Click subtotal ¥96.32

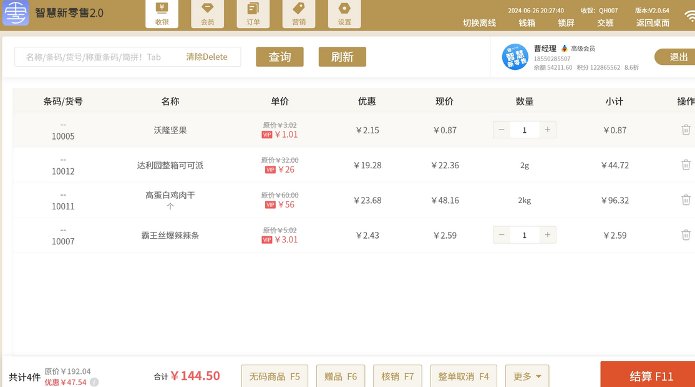615,200
